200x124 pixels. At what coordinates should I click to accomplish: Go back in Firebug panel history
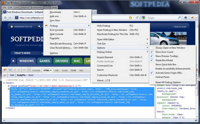coord(15,70)
